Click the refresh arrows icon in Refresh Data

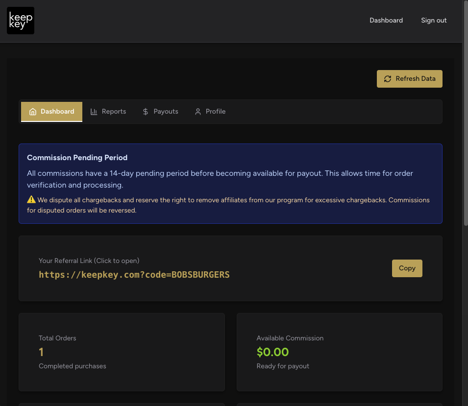[x=388, y=79]
